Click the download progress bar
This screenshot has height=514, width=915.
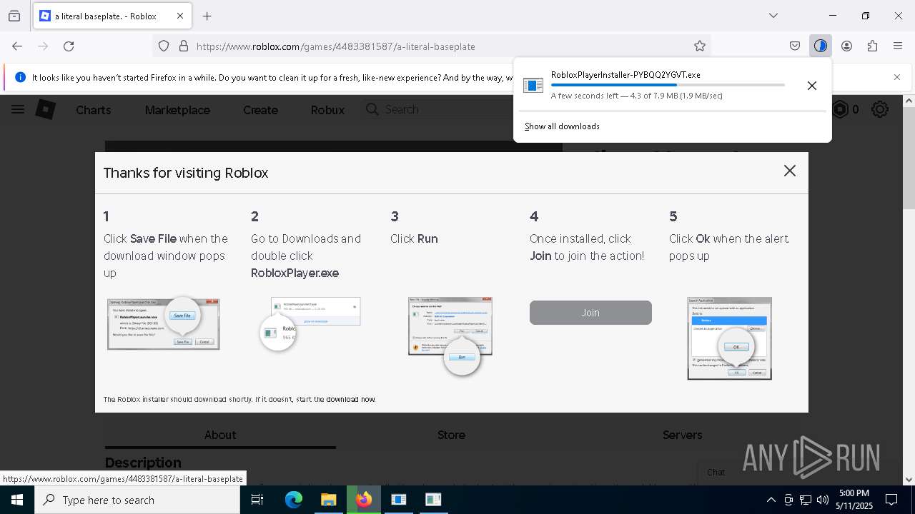click(668, 85)
